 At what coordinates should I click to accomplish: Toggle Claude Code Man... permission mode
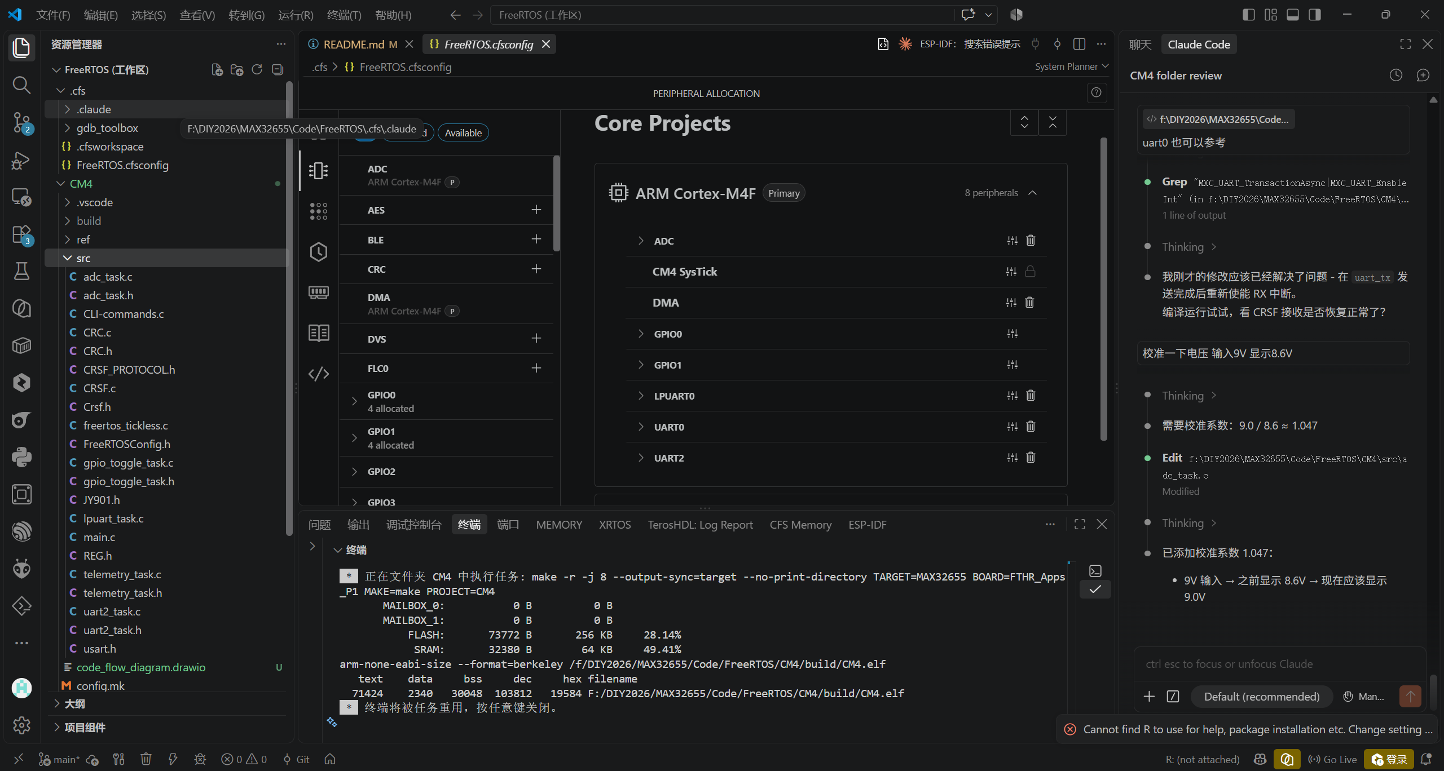[1364, 697]
